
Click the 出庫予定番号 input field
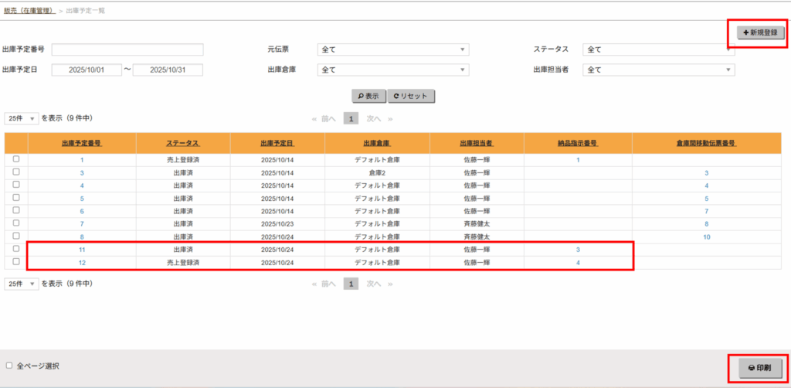click(127, 49)
